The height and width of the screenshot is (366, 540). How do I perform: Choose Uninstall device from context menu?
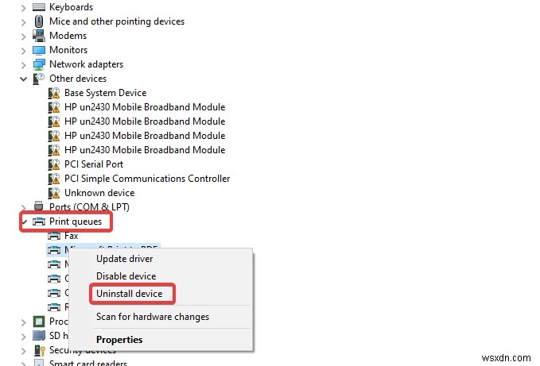129,294
